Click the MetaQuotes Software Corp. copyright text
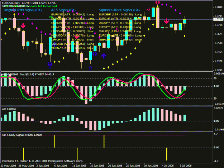224x168 pixels. tap(42, 161)
